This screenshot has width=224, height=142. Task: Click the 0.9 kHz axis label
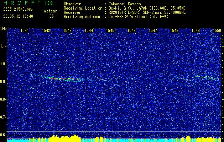(x=3, y=82)
